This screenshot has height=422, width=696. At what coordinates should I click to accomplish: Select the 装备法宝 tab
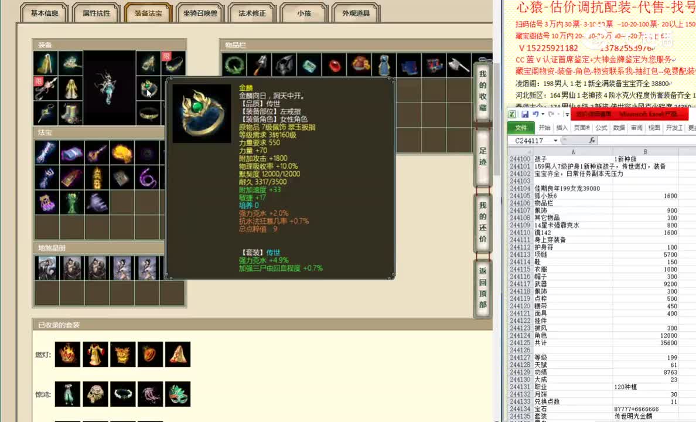[x=148, y=13]
